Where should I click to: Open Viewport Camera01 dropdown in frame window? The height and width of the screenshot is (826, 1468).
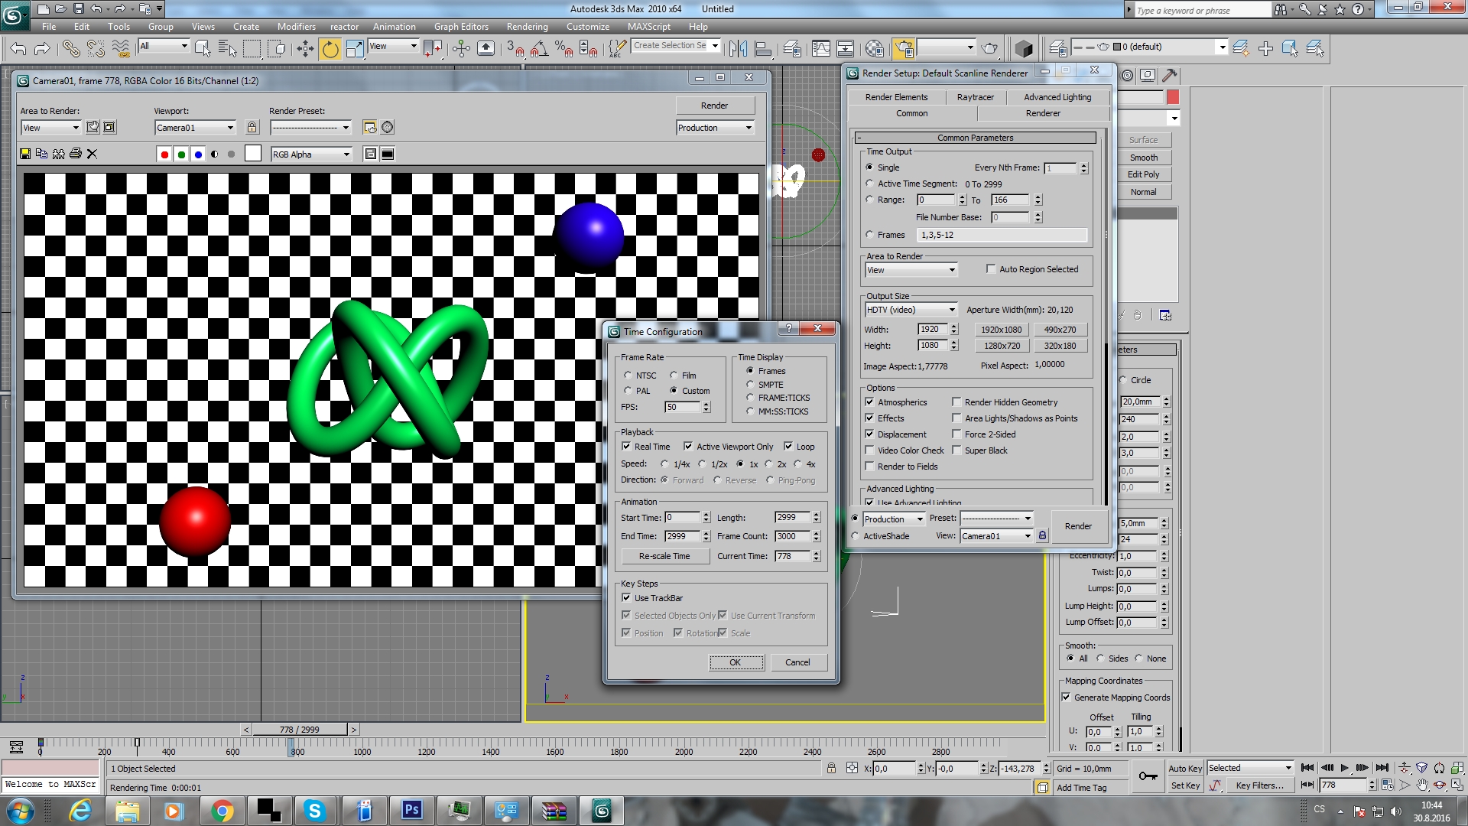[x=195, y=128]
